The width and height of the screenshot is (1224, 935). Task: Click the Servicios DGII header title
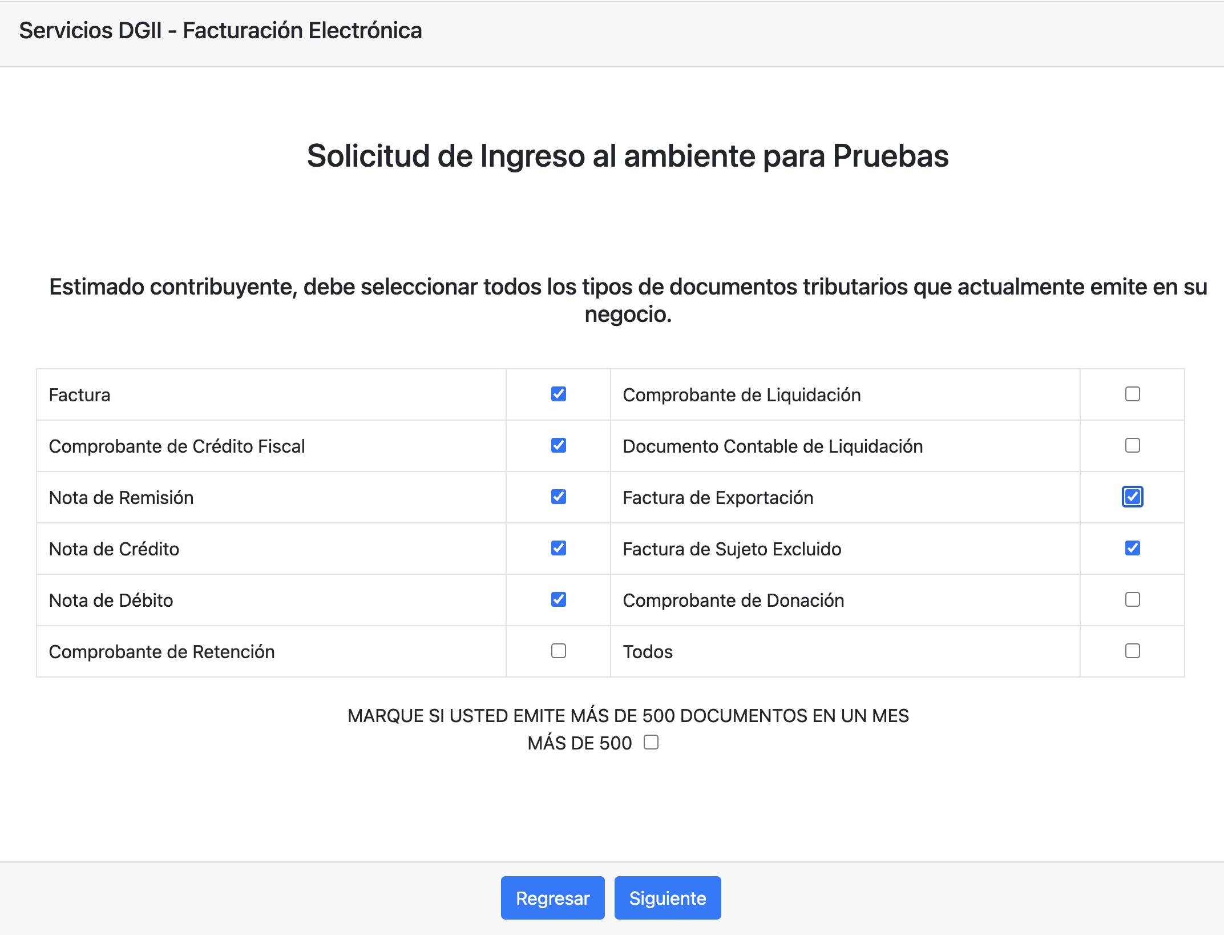click(x=221, y=30)
